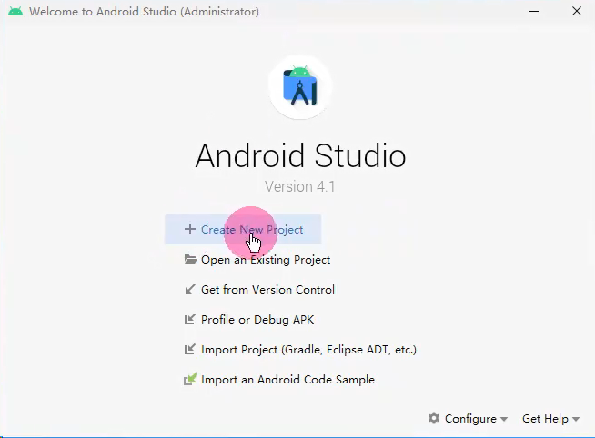The height and width of the screenshot is (438, 595).
Task: Click the Android Studio logo
Action: click(x=300, y=86)
